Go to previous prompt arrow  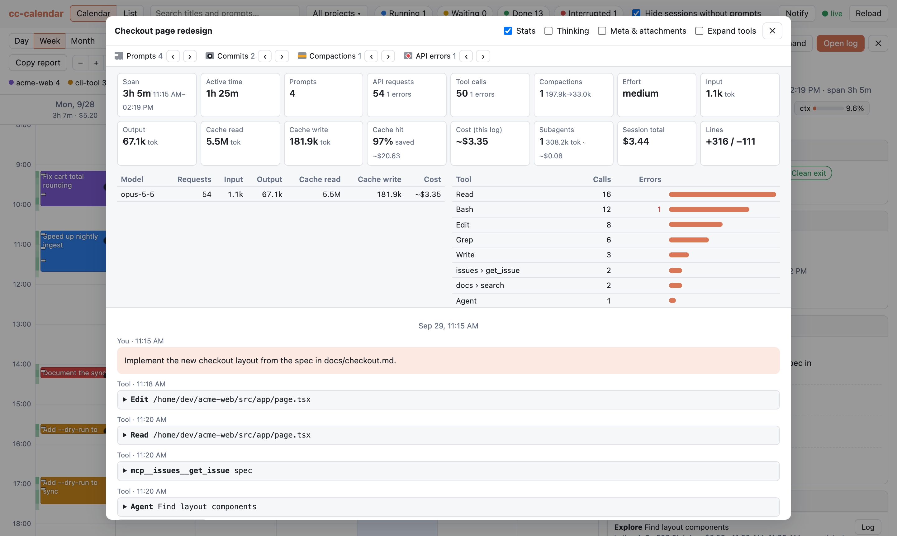point(173,56)
